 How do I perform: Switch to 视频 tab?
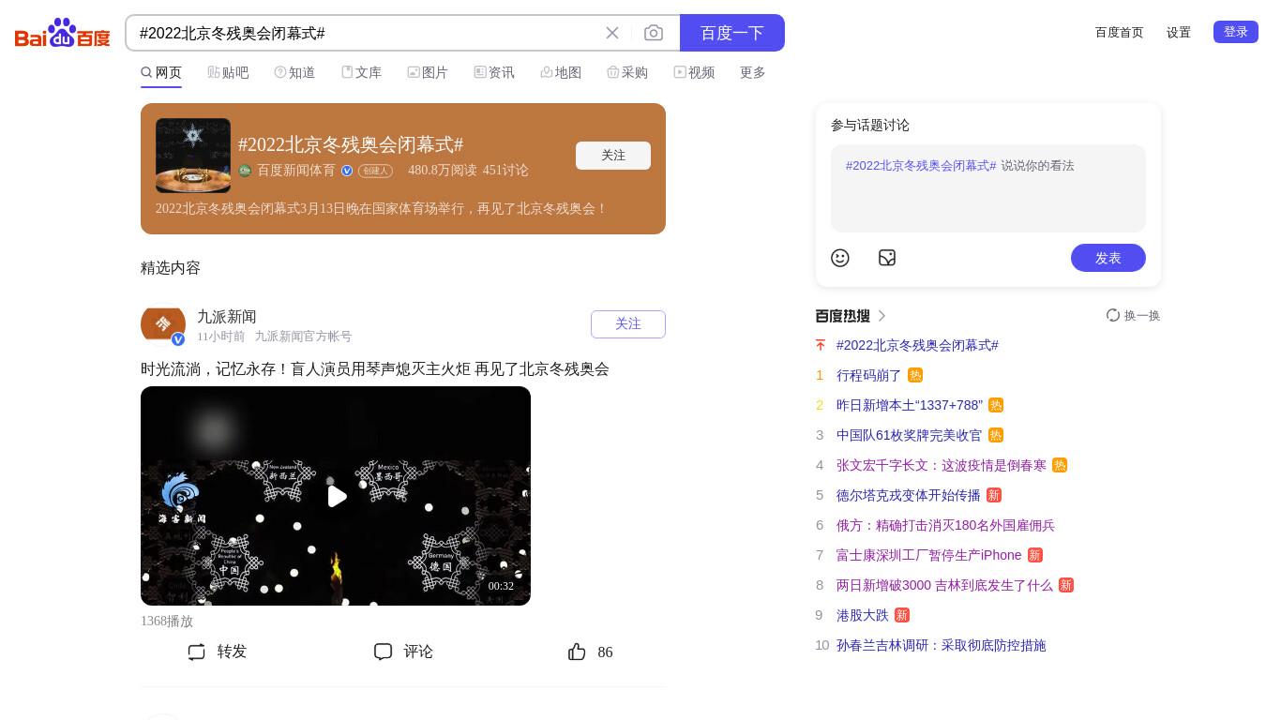coord(694,72)
